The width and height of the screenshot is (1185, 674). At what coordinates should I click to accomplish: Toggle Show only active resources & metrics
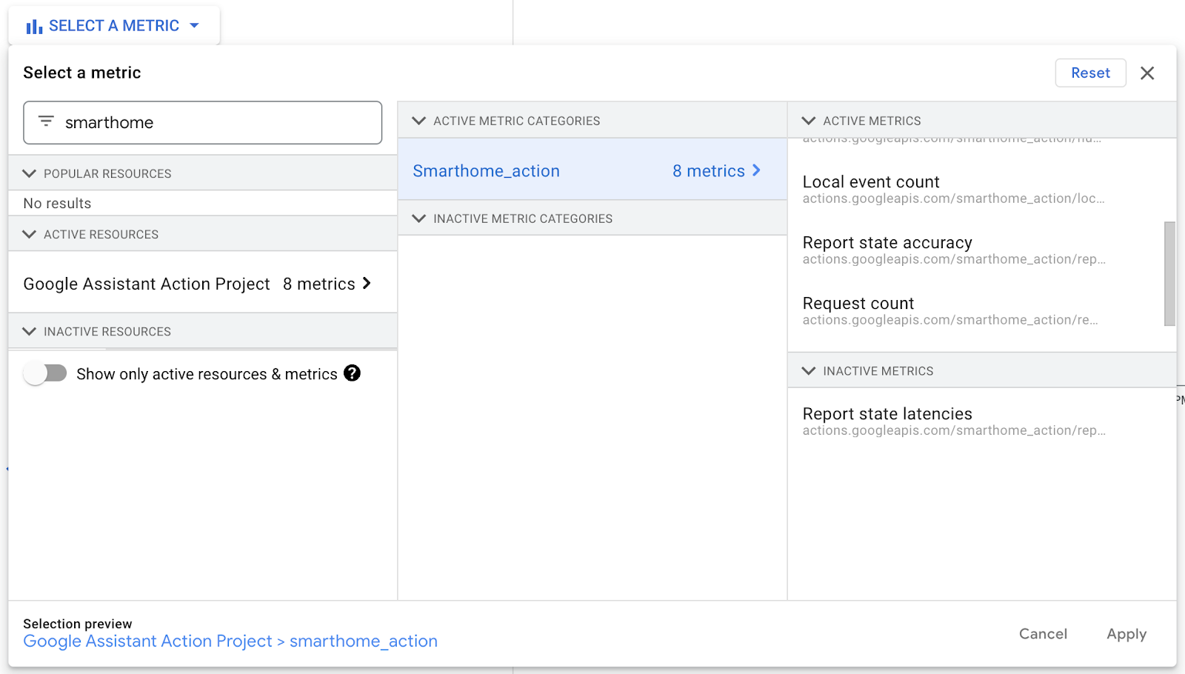pos(45,373)
